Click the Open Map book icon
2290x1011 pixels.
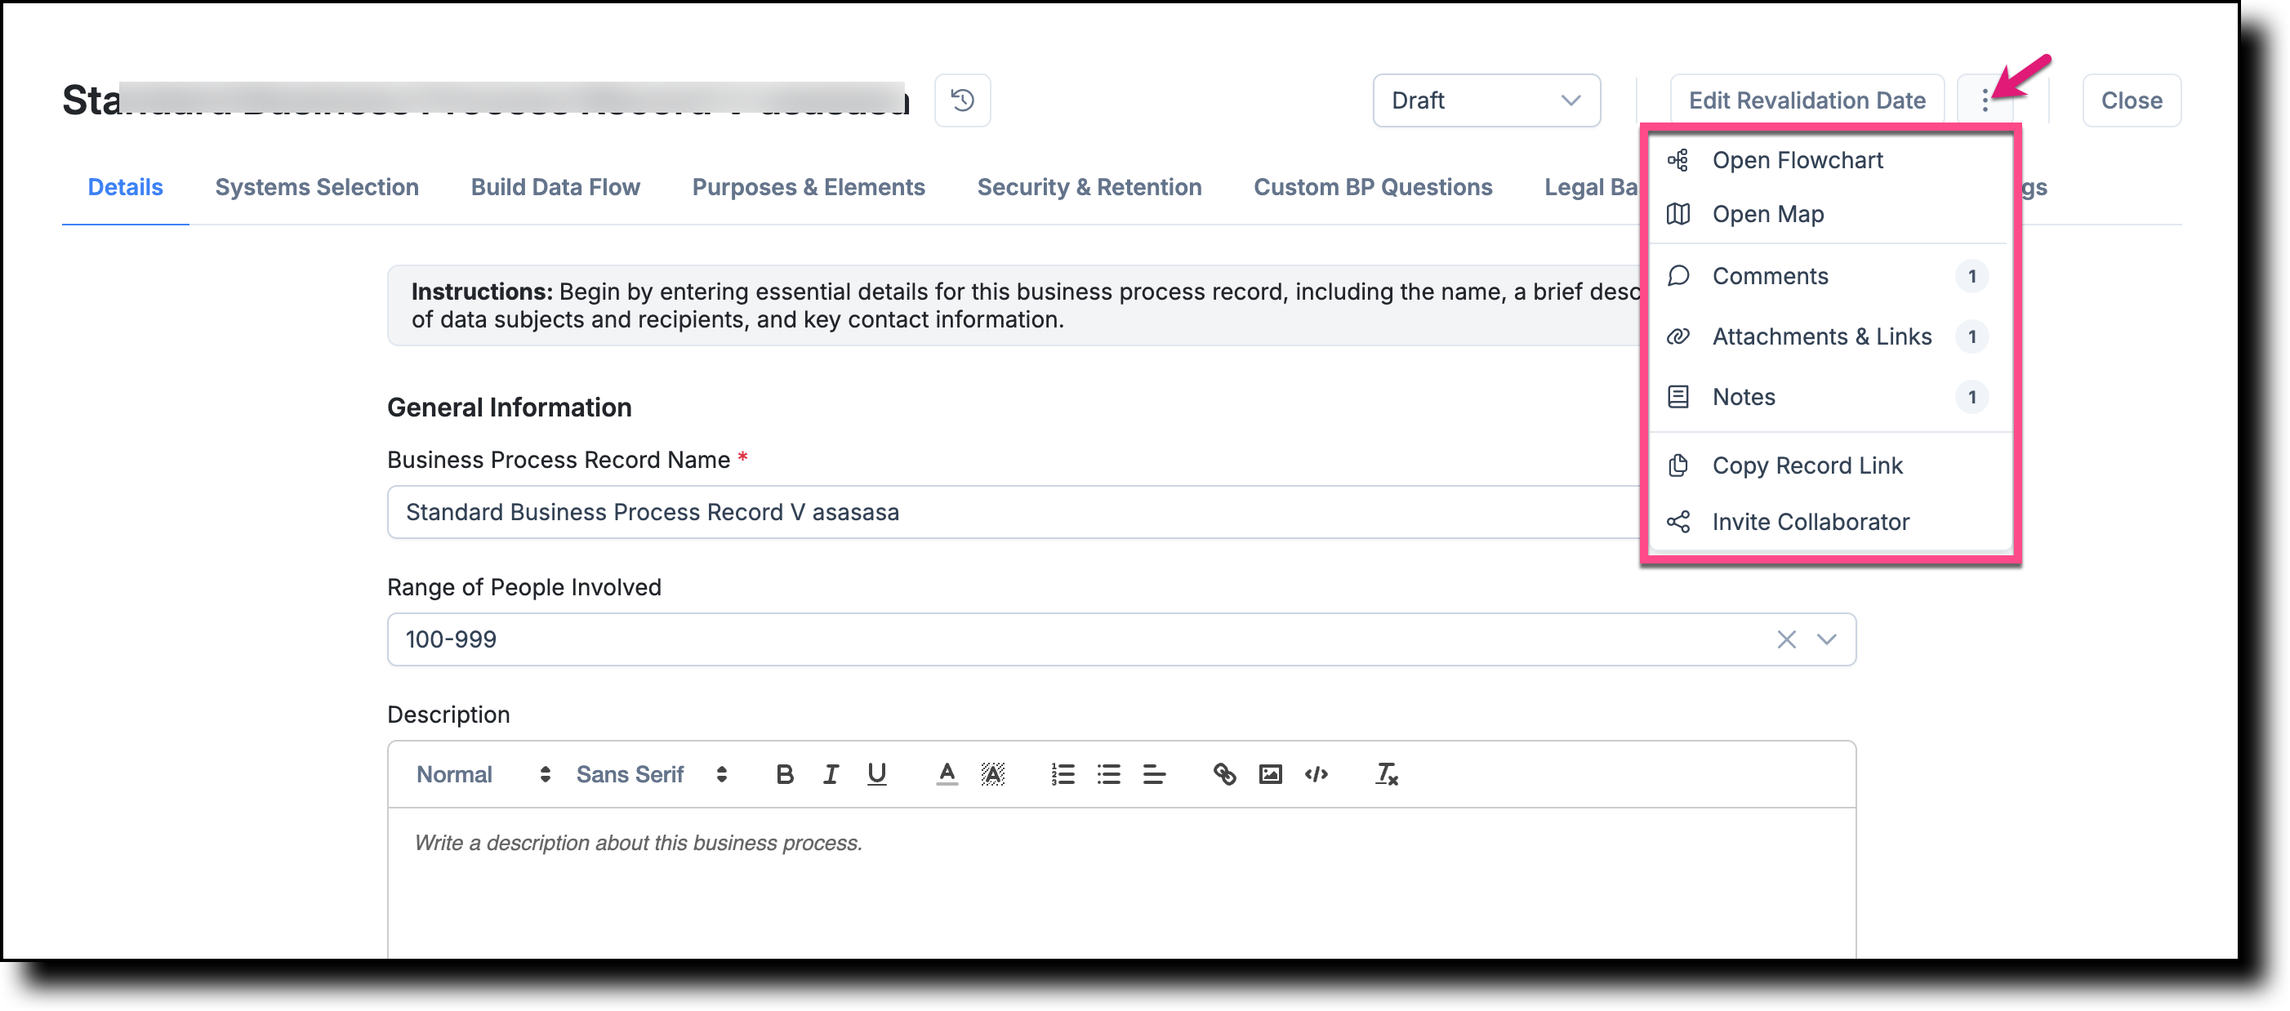pyautogui.click(x=1677, y=214)
